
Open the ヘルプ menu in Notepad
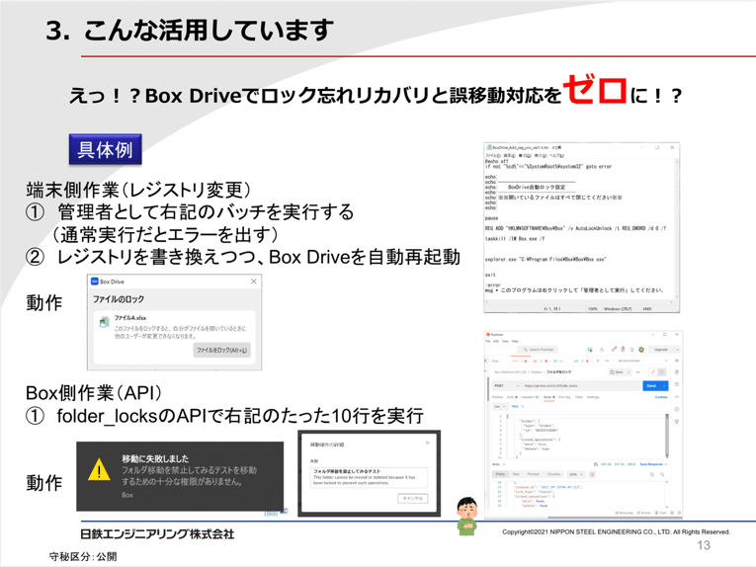[556, 156]
